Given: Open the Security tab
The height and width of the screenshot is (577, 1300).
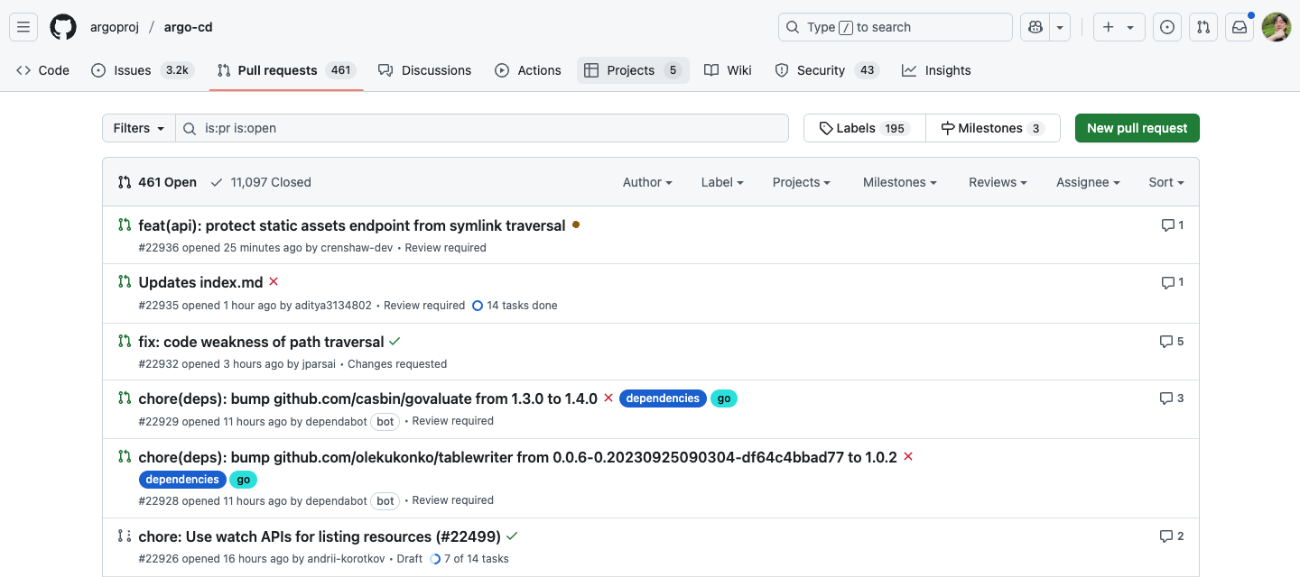Looking at the screenshot, I should pyautogui.click(x=827, y=70).
